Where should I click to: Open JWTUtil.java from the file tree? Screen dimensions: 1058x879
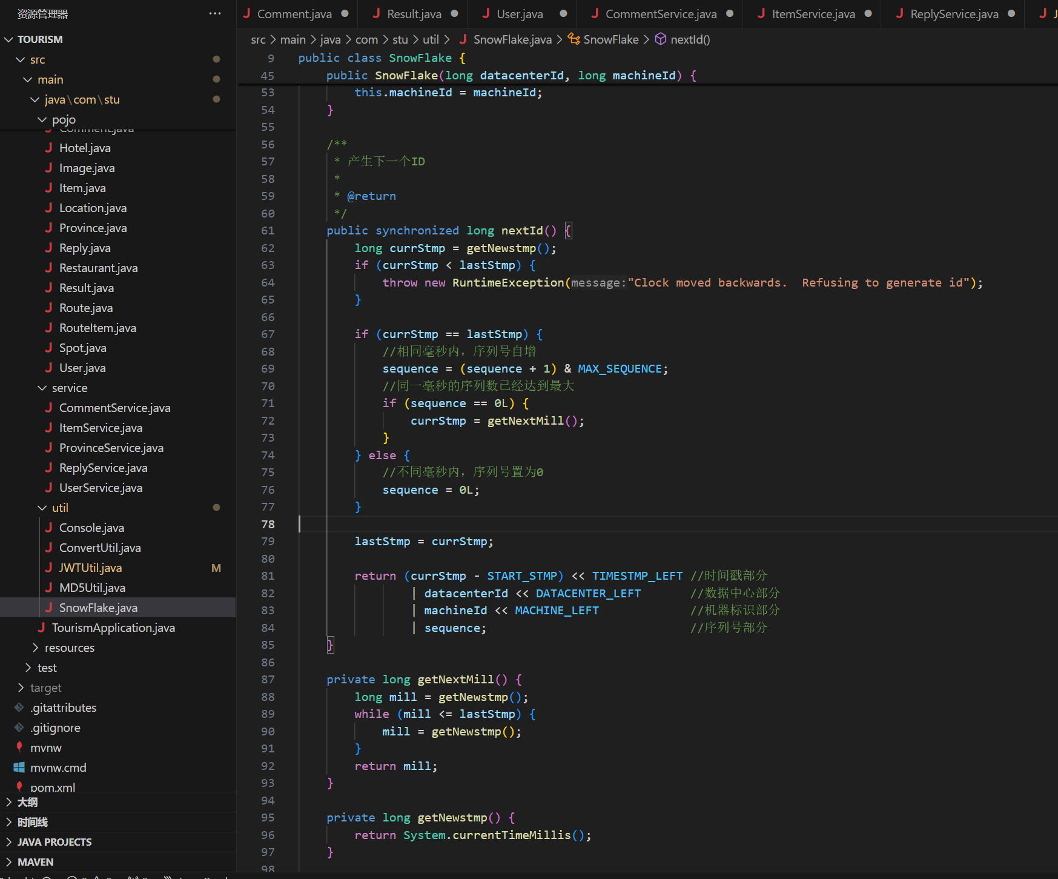(x=90, y=568)
